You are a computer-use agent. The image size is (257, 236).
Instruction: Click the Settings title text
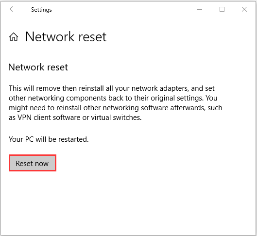click(41, 10)
